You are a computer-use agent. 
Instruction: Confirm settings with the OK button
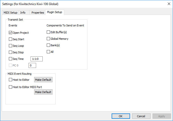(x=121, y=116)
